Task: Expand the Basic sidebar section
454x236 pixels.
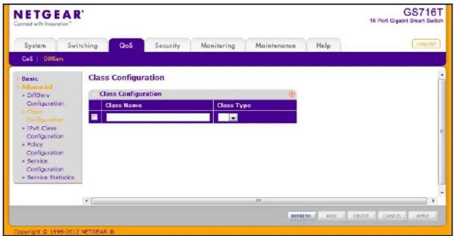Action: tap(30, 79)
